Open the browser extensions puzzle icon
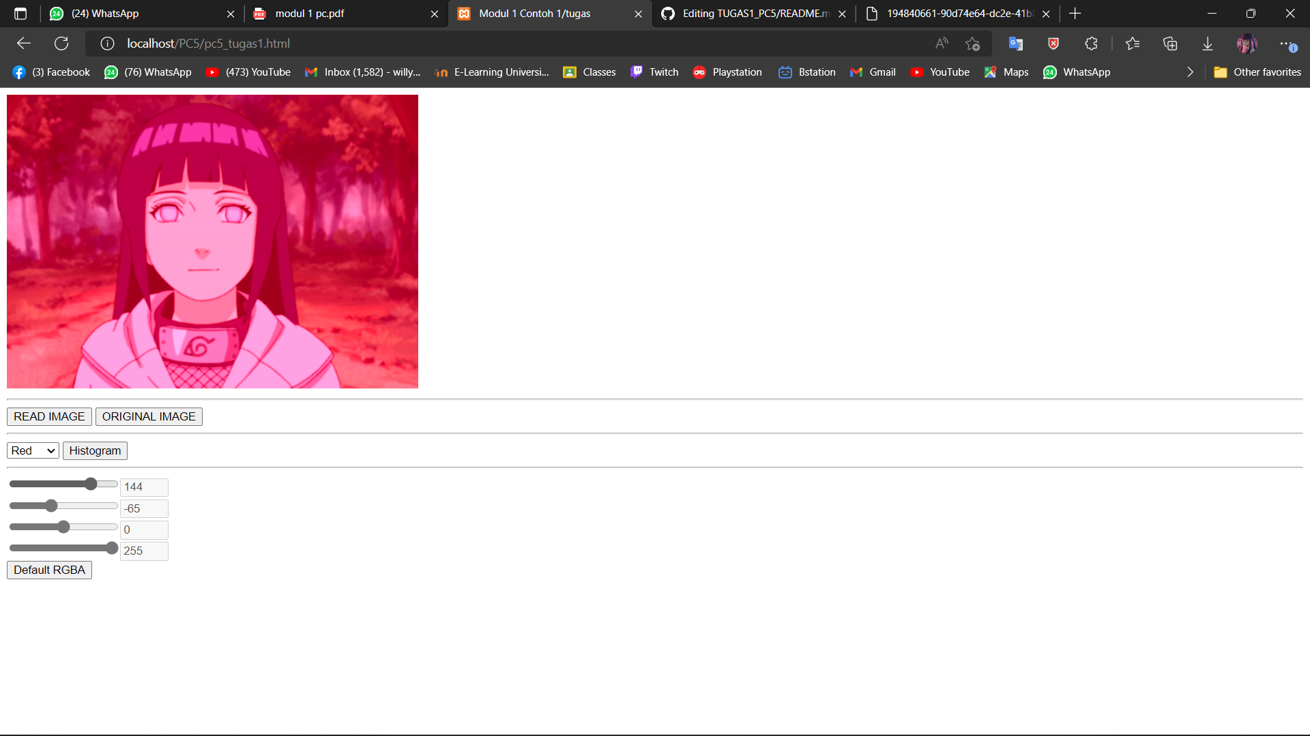This screenshot has width=1310, height=736. 1091,44
